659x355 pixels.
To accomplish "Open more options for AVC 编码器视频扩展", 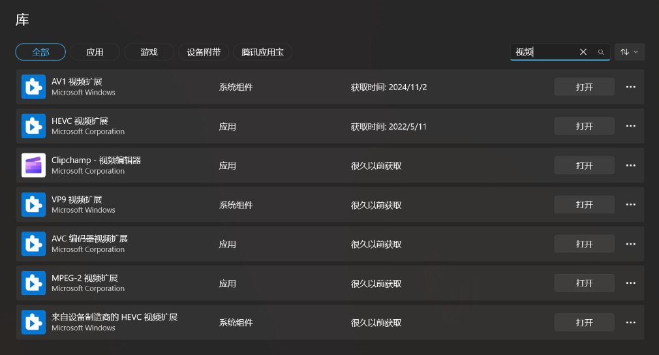I will [630, 244].
